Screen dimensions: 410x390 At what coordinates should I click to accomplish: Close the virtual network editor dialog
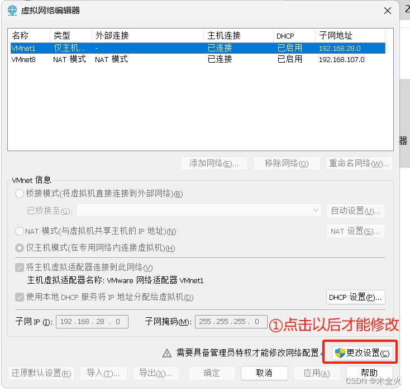pos(388,11)
